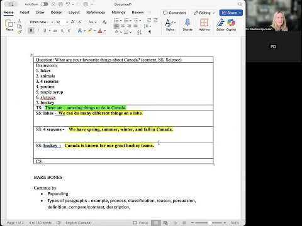Image resolution: width=302 pixels, height=226 pixels.
Task: Toggle Underline formatting
Action: point(45,31)
